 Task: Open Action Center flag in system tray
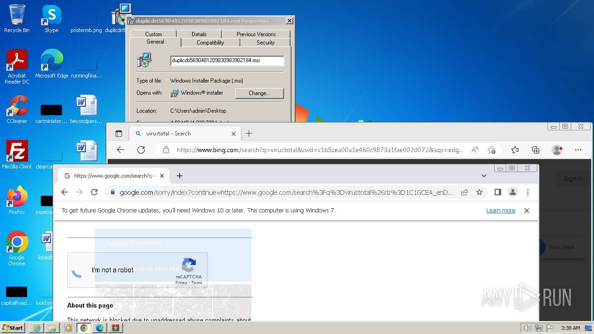[x=550, y=328]
